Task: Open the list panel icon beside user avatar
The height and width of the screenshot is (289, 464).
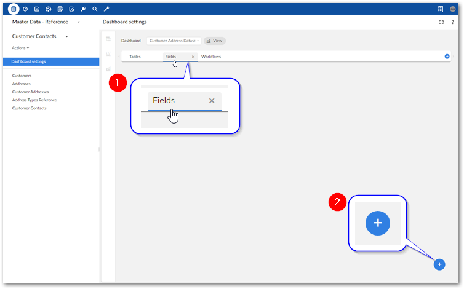Action: point(441,9)
